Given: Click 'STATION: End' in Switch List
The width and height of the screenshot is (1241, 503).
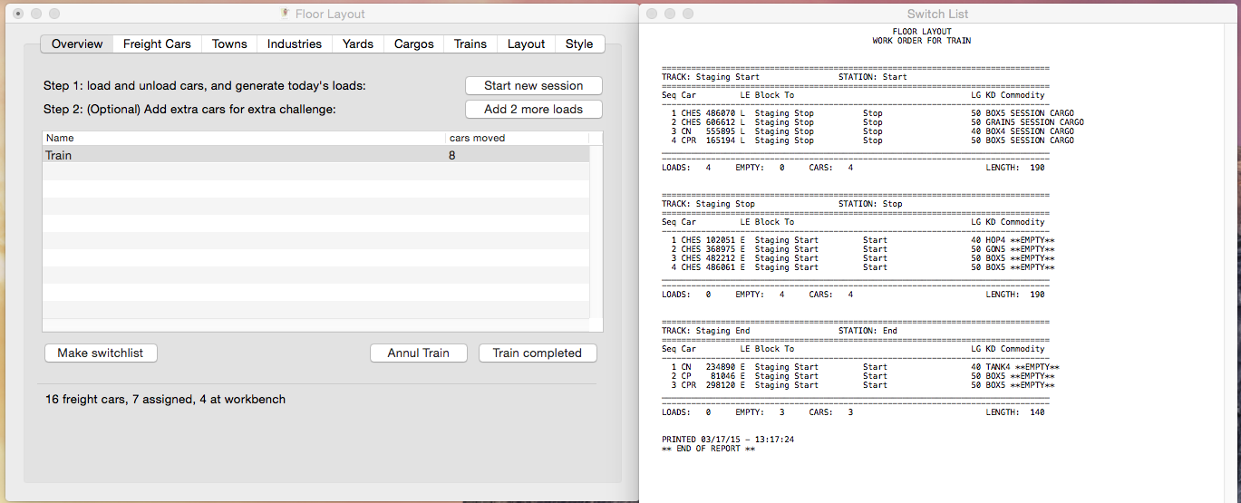Looking at the screenshot, I should pyautogui.click(x=868, y=331).
